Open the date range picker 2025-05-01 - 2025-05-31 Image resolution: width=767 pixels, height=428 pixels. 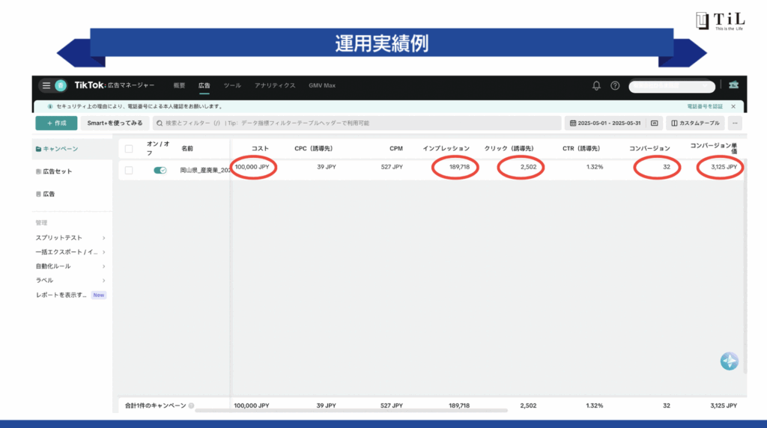[603, 123]
